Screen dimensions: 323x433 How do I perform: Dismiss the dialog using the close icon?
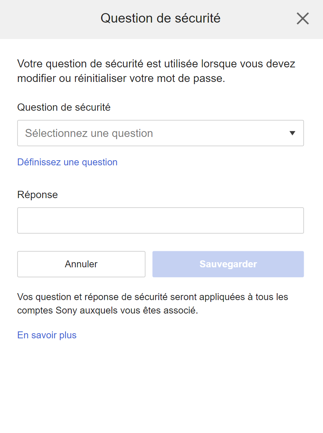pyautogui.click(x=302, y=18)
